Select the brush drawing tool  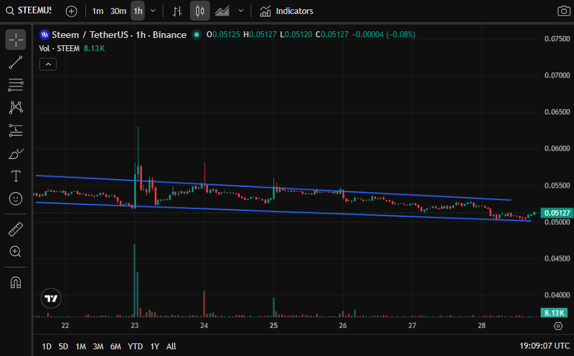[x=16, y=154]
